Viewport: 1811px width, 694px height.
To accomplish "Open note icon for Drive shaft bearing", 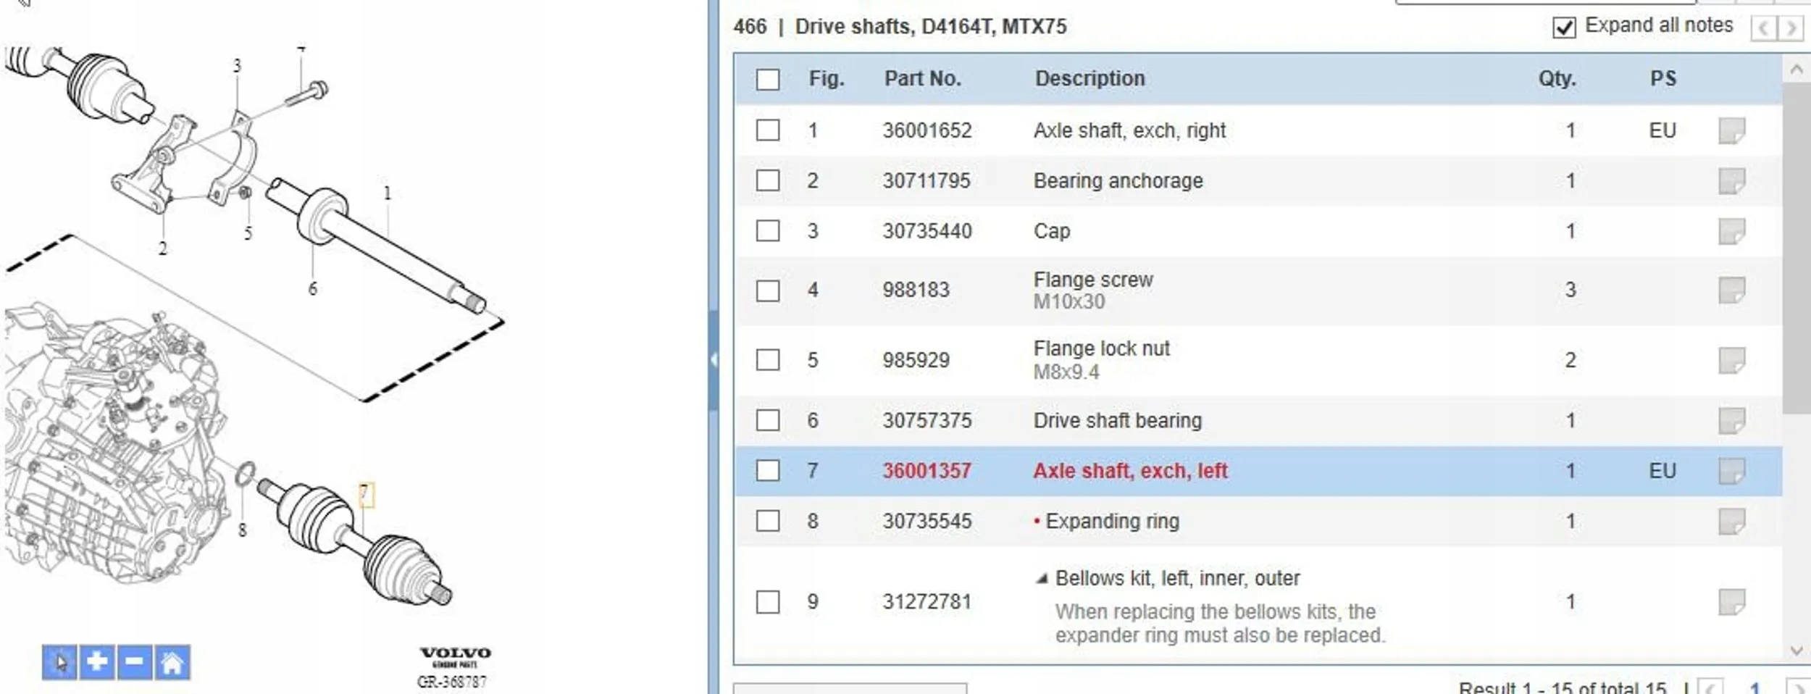I will click(x=1731, y=420).
